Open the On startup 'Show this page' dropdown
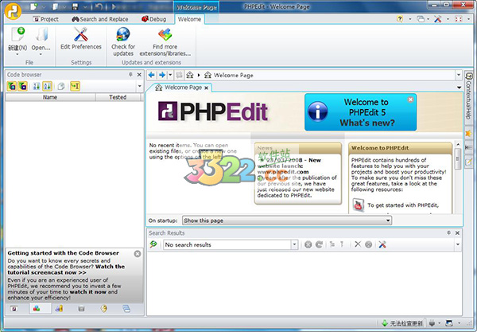Screen dimensions: 477x332 [287, 221]
